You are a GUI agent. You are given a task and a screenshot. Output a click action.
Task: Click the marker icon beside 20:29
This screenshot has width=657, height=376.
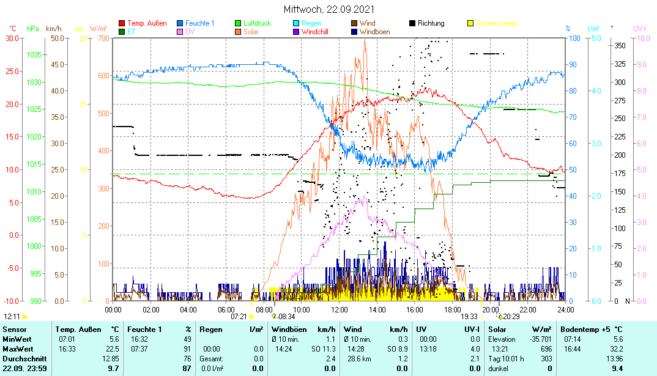(x=500, y=317)
